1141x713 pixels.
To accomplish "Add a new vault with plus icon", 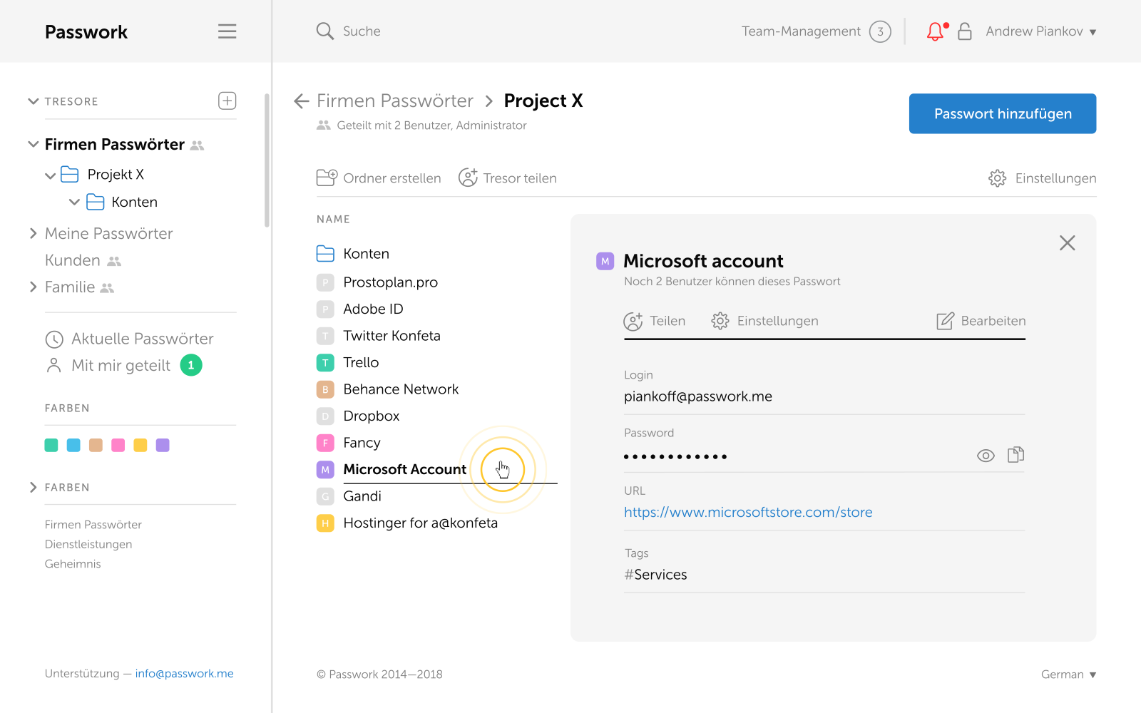I will pos(227,101).
